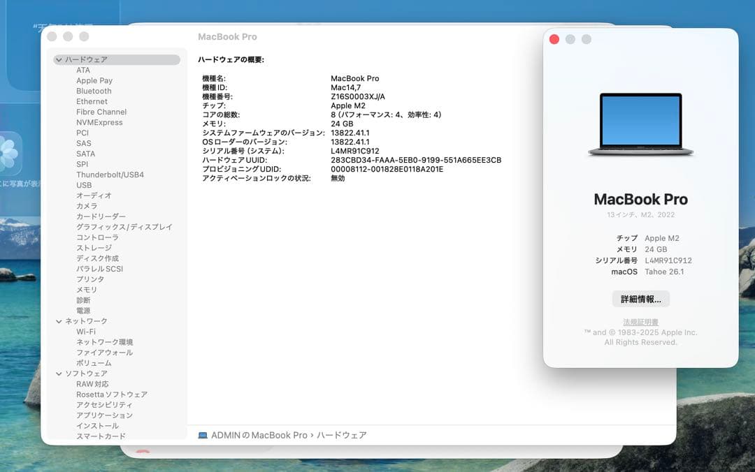Select ディスク作成 in the sidebar
The width and height of the screenshot is (755, 472).
(x=97, y=258)
